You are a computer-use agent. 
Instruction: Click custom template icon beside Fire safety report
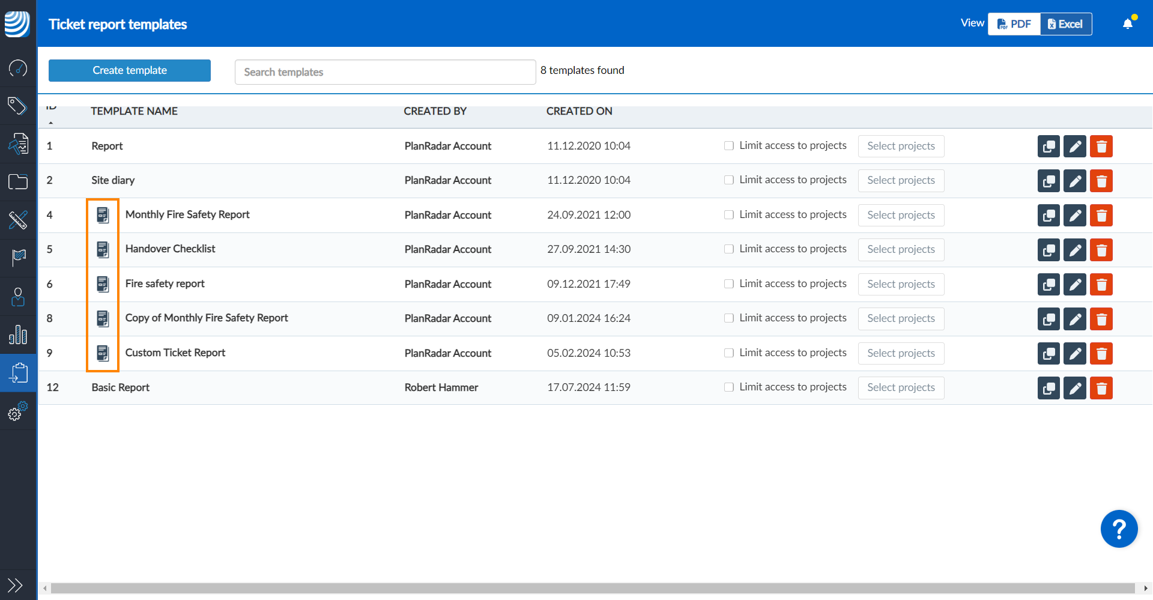[x=103, y=284]
